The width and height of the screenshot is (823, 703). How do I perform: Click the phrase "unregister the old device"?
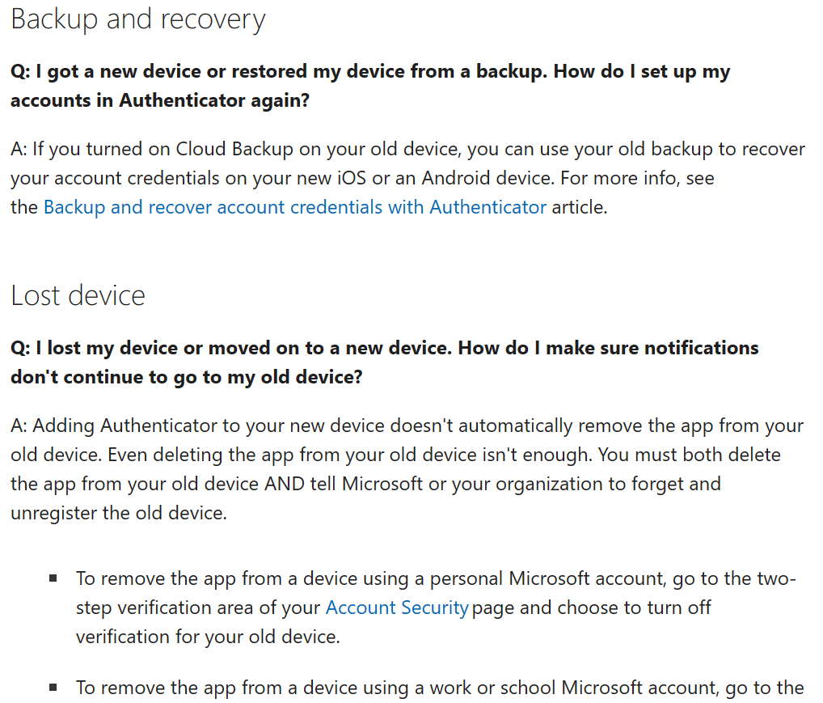(x=118, y=513)
